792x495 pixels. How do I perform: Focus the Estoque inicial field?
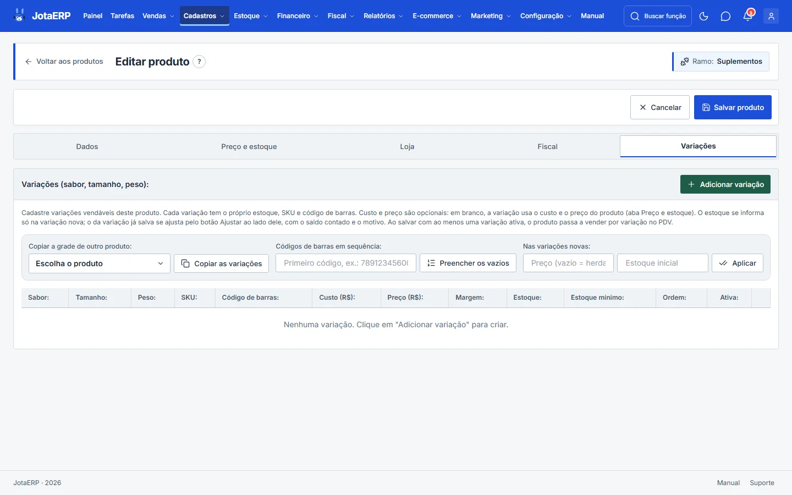tap(663, 263)
